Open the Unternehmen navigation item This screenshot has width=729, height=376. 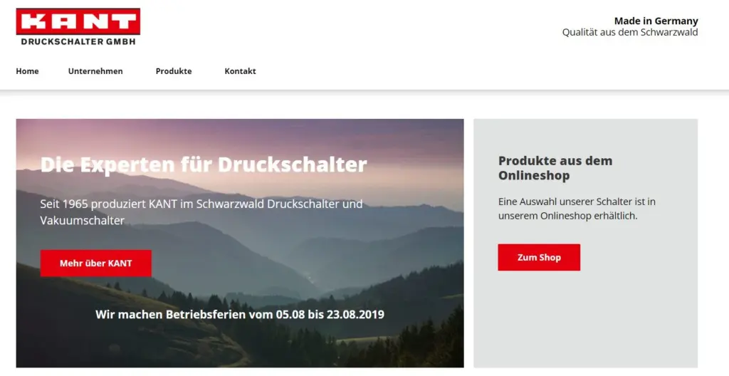pos(95,71)
